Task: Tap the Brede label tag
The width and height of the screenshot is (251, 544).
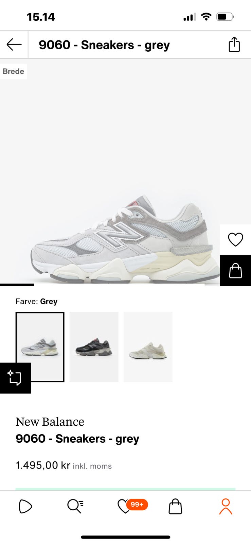Action: 13,71
